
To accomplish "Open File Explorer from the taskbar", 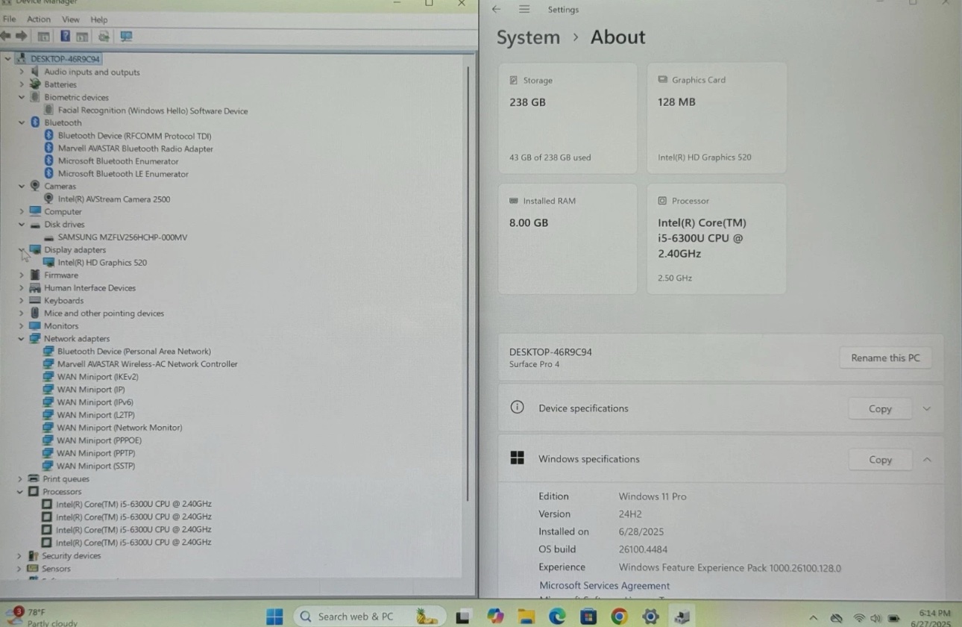I will coord(526,617).
